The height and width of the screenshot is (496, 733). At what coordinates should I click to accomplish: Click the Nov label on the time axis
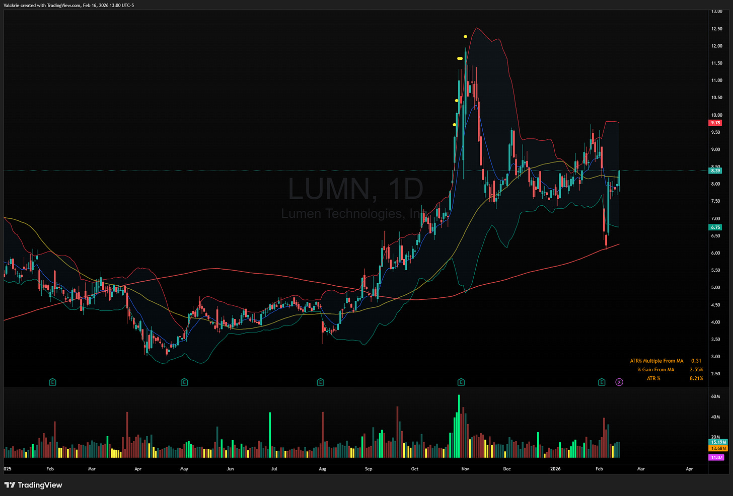(465, 469)
